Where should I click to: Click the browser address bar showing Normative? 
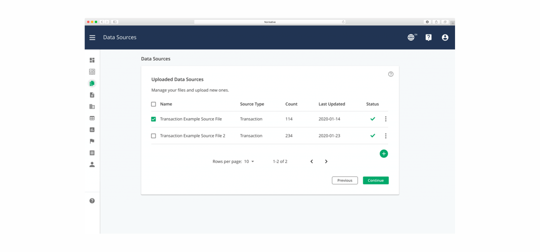[x=270, y=22]
